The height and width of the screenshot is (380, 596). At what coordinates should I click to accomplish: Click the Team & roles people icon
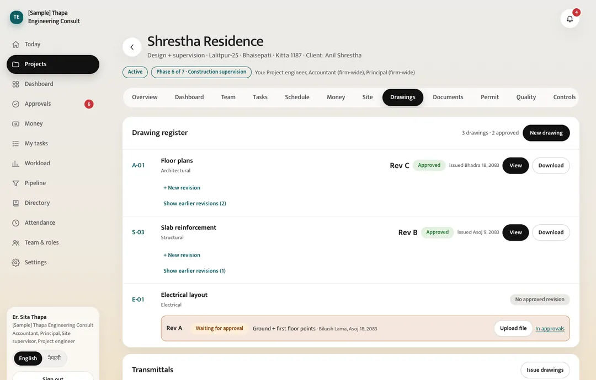coord(15,243)
